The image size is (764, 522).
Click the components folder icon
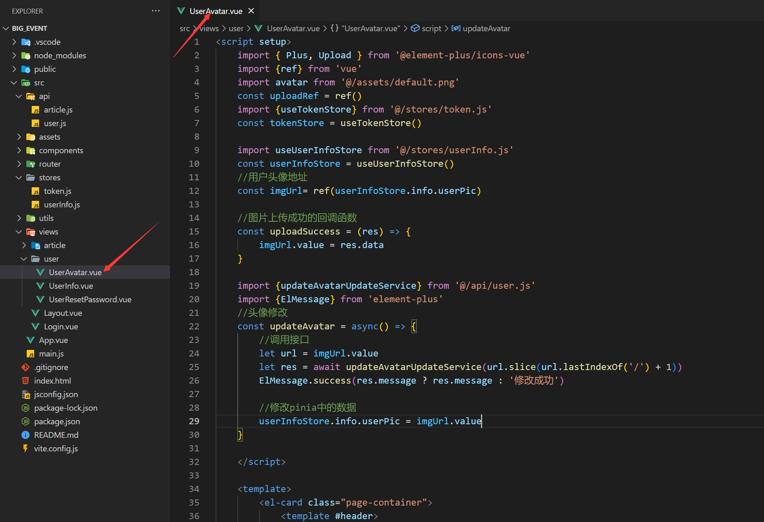coord(31,150)
